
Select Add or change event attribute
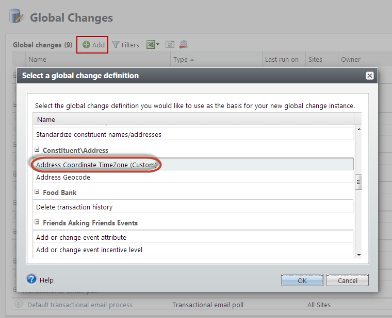[x=81, y=237]
